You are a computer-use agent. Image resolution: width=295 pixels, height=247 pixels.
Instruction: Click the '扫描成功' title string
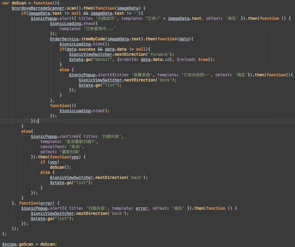[x=104, y=18]
